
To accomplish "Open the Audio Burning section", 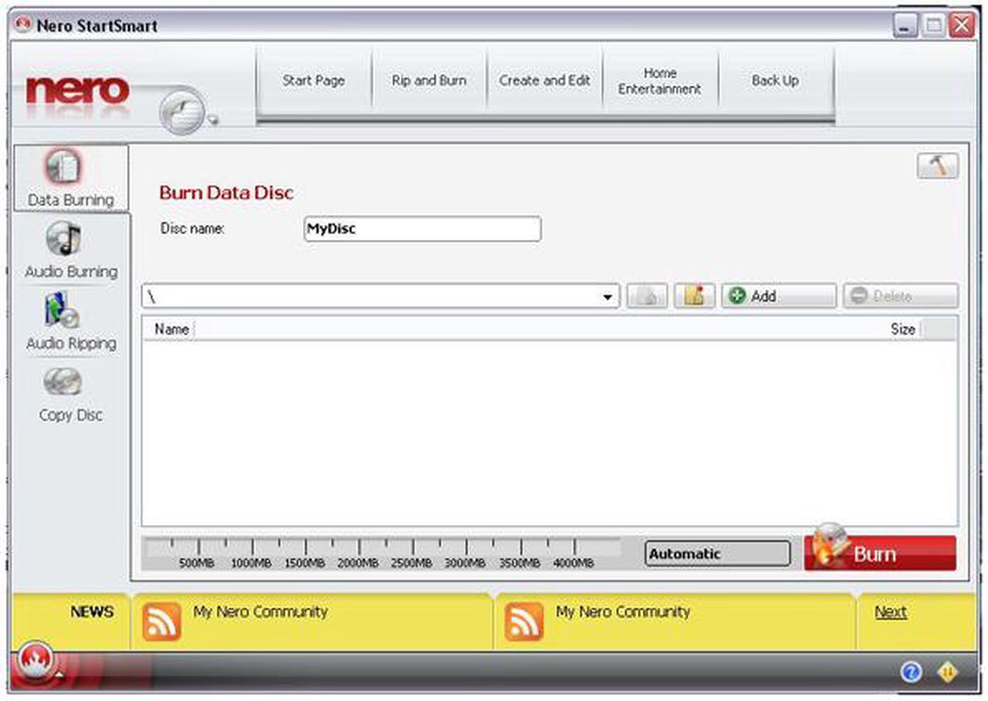I will [71, 250].
